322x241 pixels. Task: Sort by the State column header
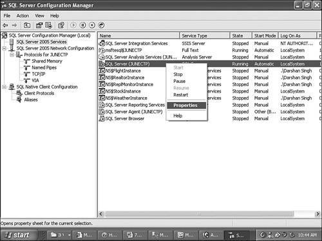(241, 35)
